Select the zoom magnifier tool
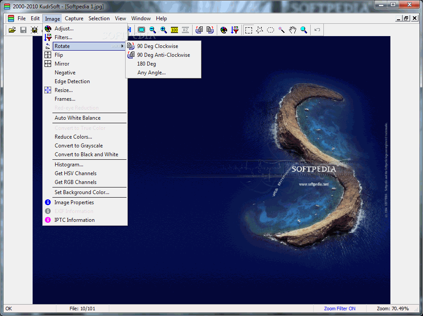This screenshot has height=316, width=423. [x=304, y=30]
